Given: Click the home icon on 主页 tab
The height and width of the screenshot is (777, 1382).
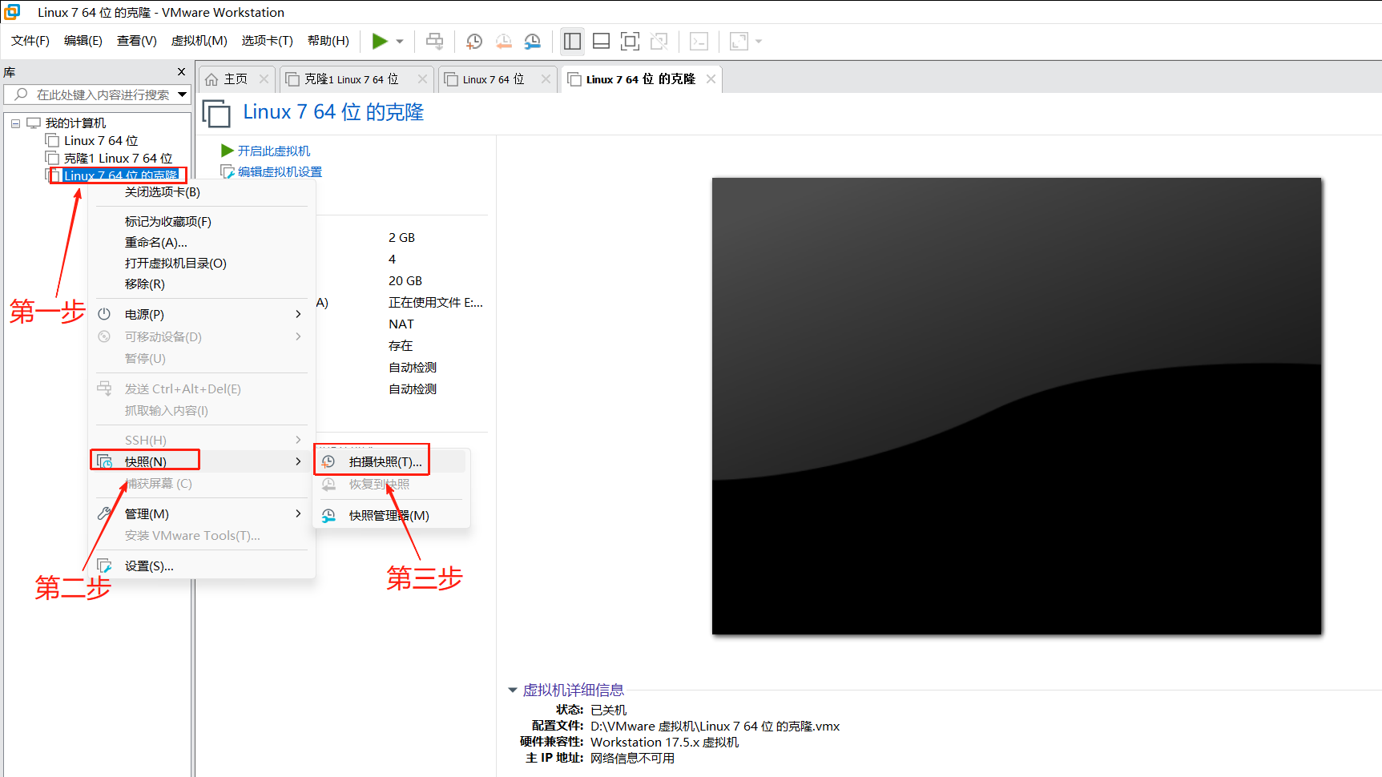Looking at the screenshot, I should (212, 79).
